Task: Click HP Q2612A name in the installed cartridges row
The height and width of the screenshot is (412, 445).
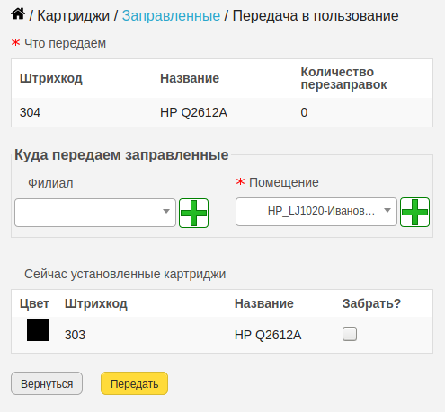Action: click(268, 335)
